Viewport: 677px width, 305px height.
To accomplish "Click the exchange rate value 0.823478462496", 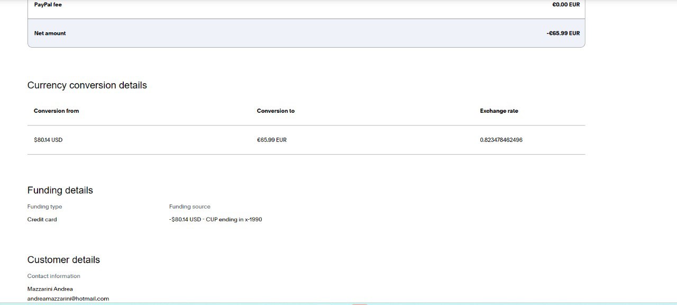I will (x=501, y=140).
